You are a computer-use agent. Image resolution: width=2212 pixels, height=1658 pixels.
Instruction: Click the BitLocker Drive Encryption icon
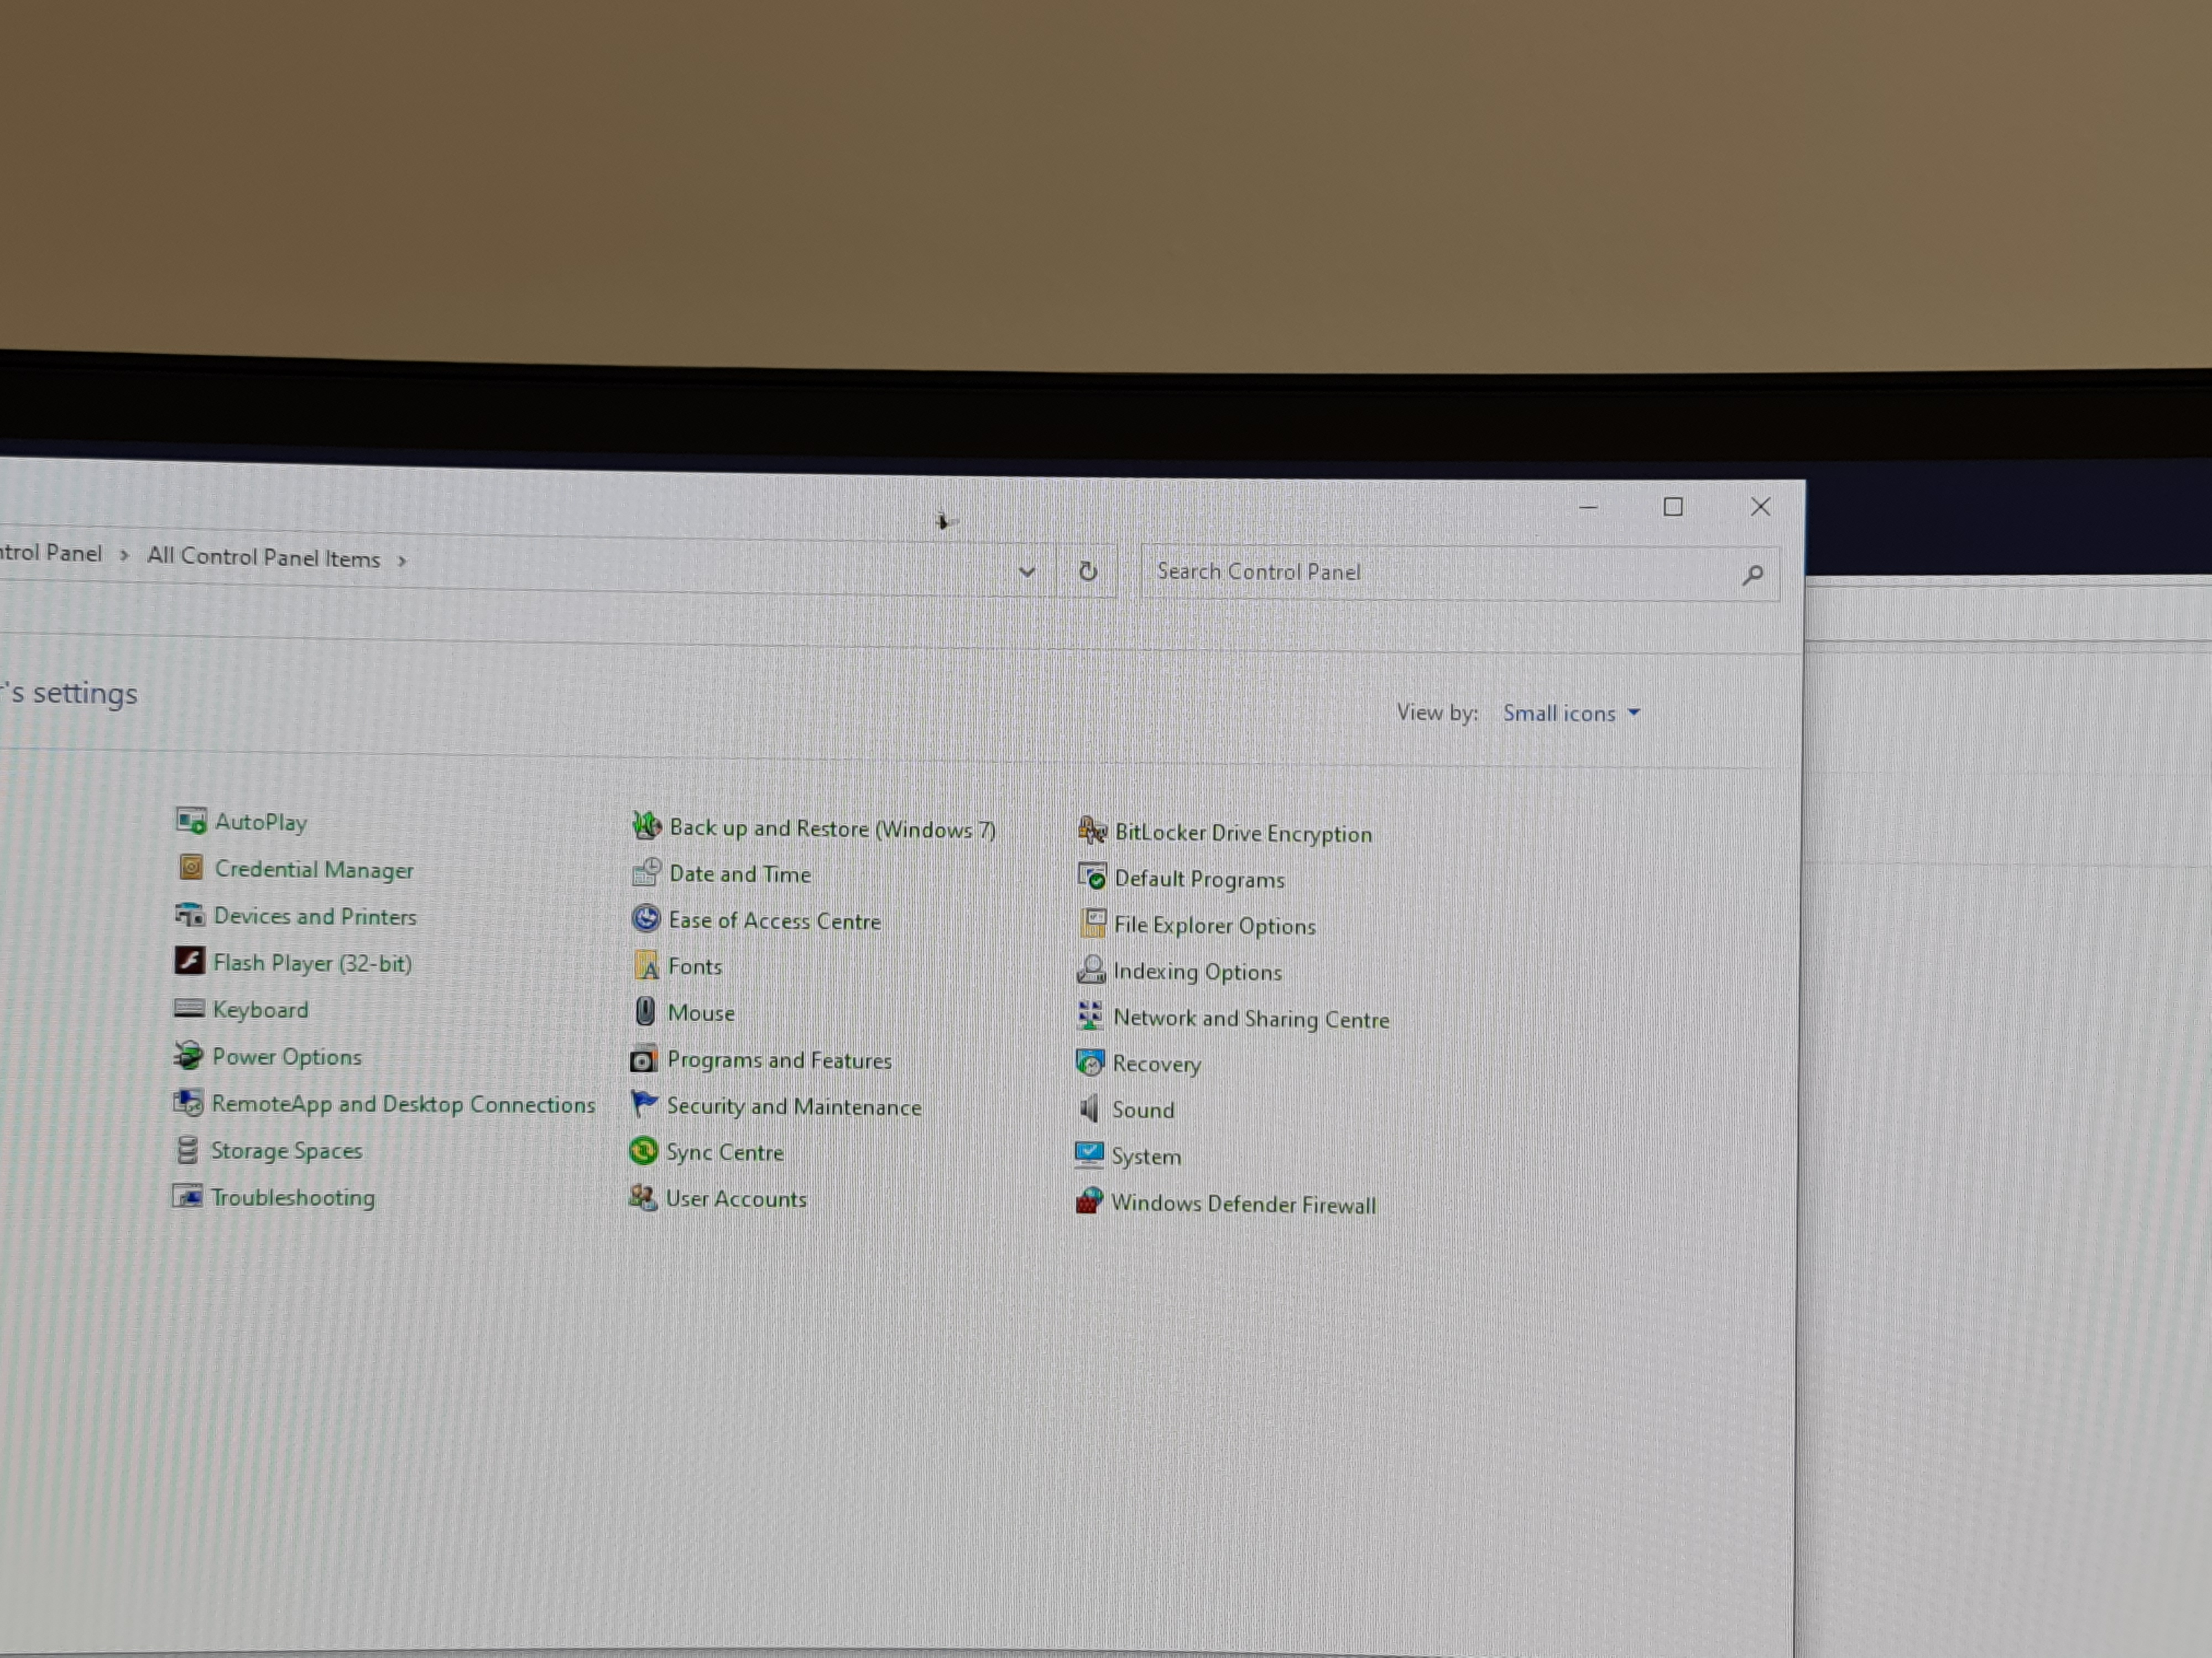1092,830
